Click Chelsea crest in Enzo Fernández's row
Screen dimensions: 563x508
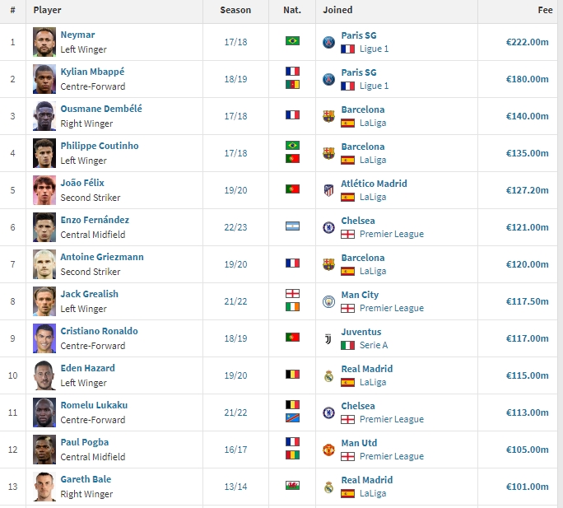(328, 227)
